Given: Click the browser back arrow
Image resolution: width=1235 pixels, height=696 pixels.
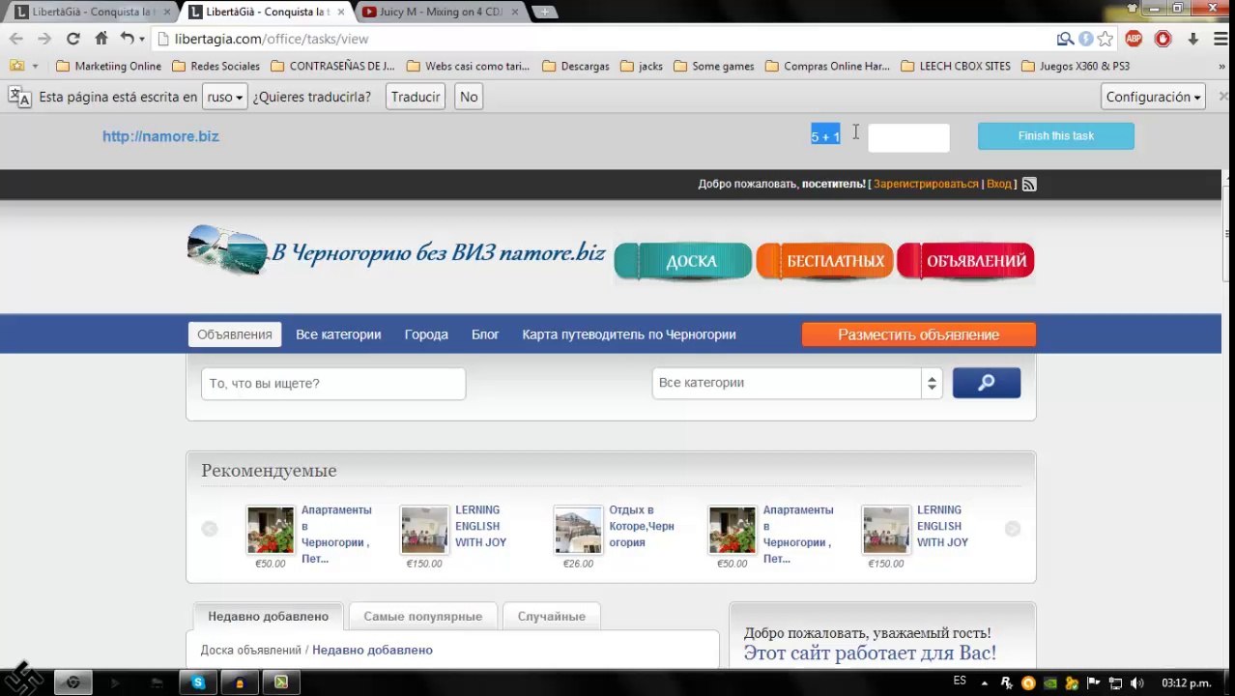Looking at the screenshot, I should [16, 39].
